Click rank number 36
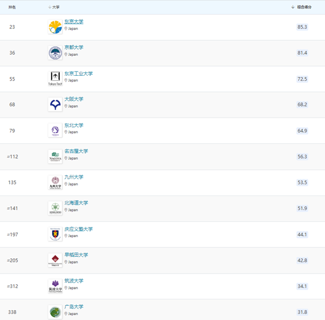This screenshot has height=320, width=325. pyautogui.click(x=12, y=53)
